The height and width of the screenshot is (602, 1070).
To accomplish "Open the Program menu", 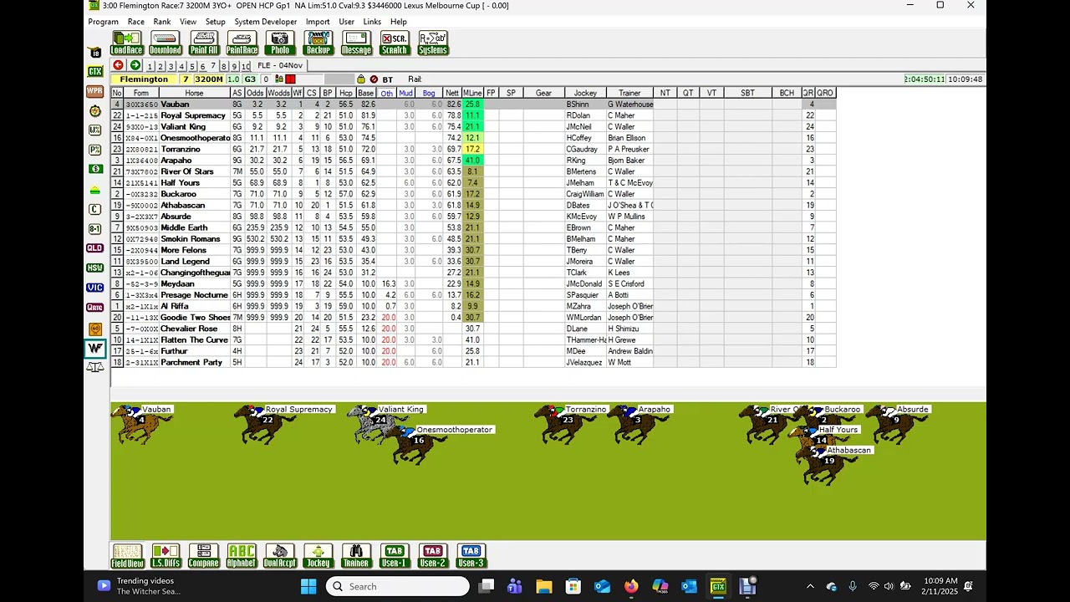I will click(x=104, y=22).
